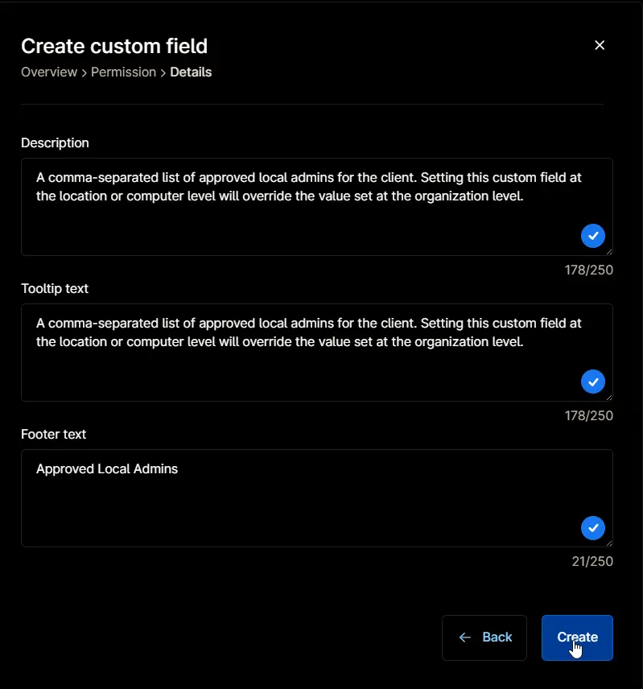Click the Description 178/250 character counter
643x689 pixels.
pos(588,270)
